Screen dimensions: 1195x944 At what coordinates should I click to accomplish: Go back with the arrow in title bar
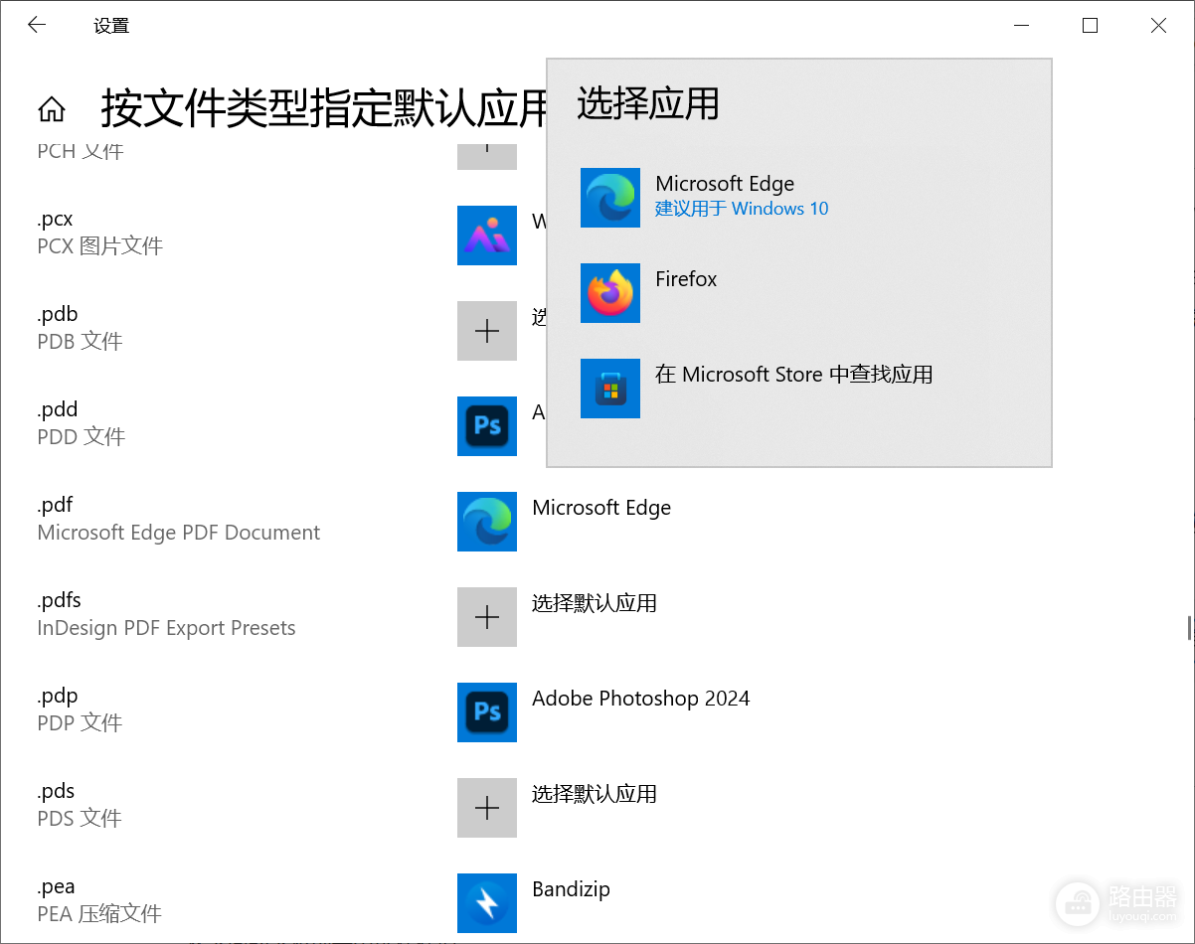click(x=37, y=26)
